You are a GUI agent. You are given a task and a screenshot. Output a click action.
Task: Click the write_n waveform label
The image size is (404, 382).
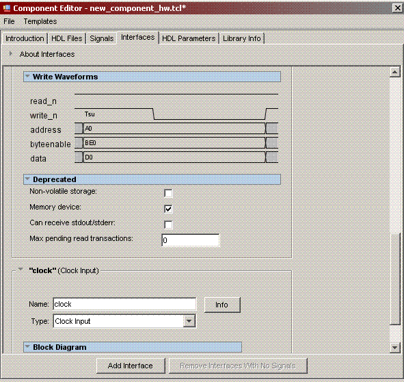[x=44, y=116]
